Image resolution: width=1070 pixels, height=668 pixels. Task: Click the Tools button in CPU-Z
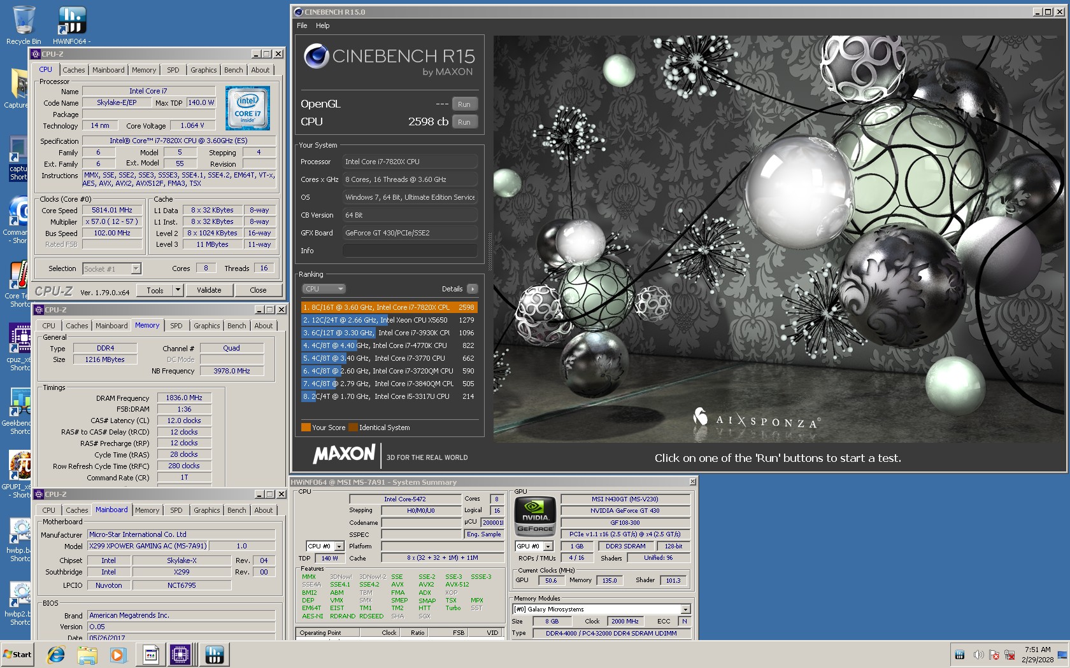155,290
